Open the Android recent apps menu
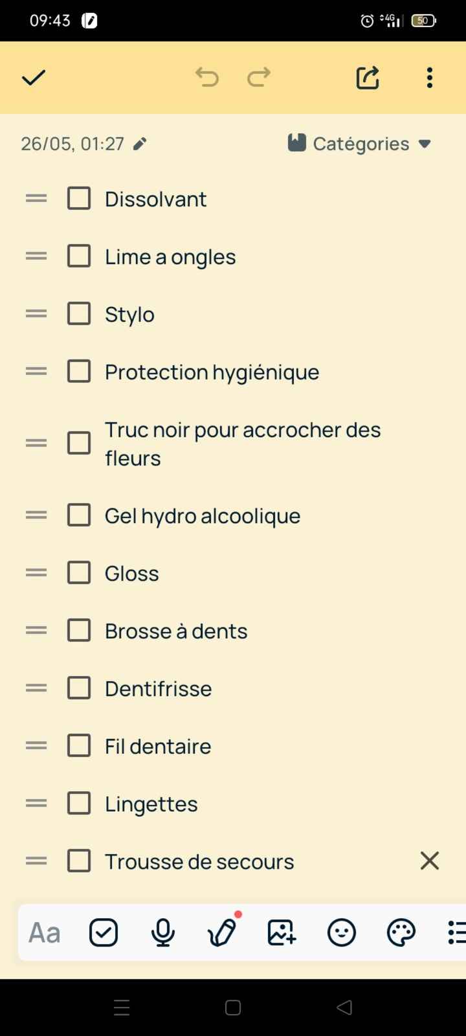466x1036 pixels. click(x=121, y=1008)
